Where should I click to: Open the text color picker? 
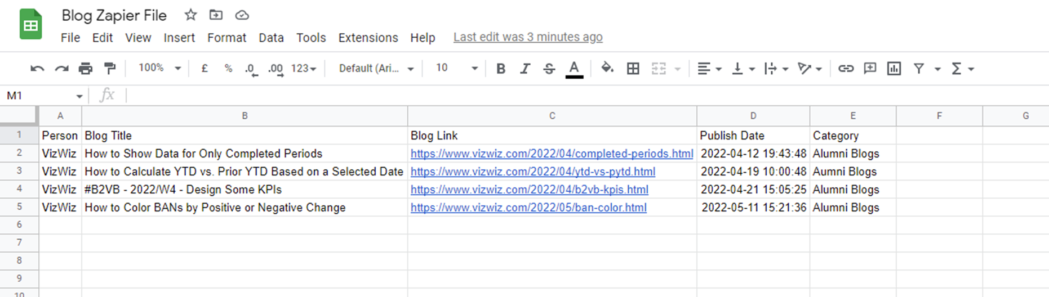pos(574,69)
